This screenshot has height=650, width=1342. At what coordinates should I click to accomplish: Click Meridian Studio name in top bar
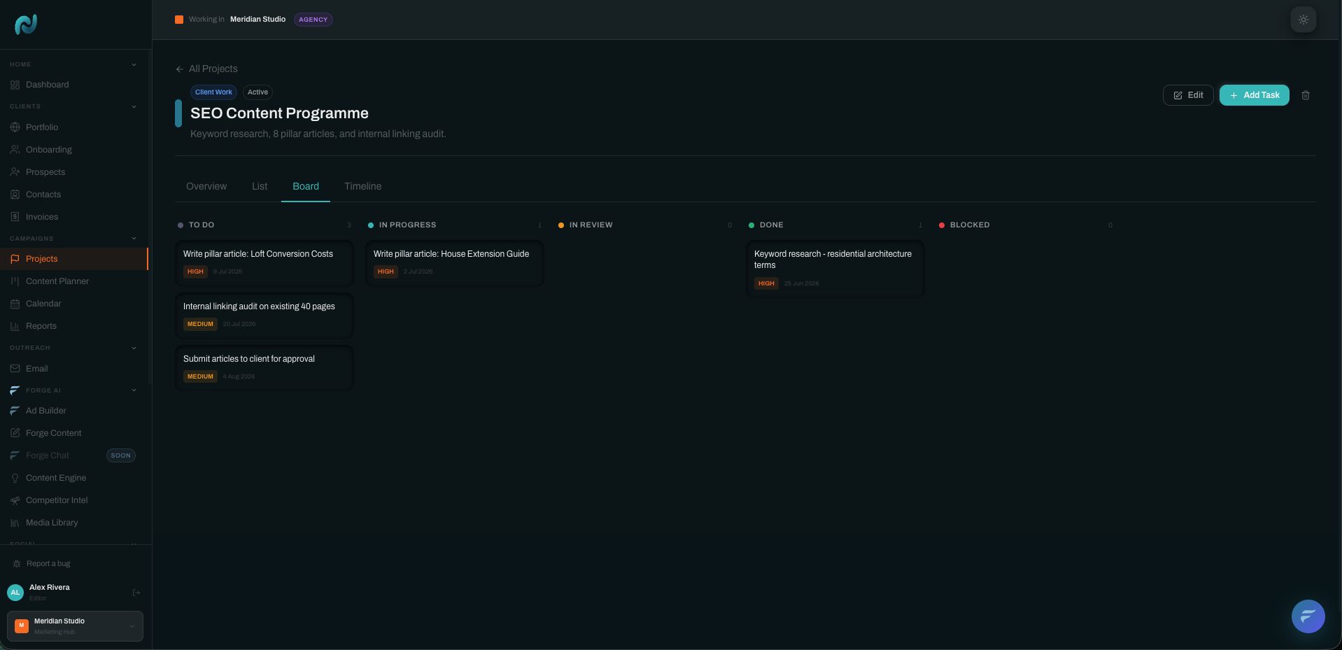(257, 20)
